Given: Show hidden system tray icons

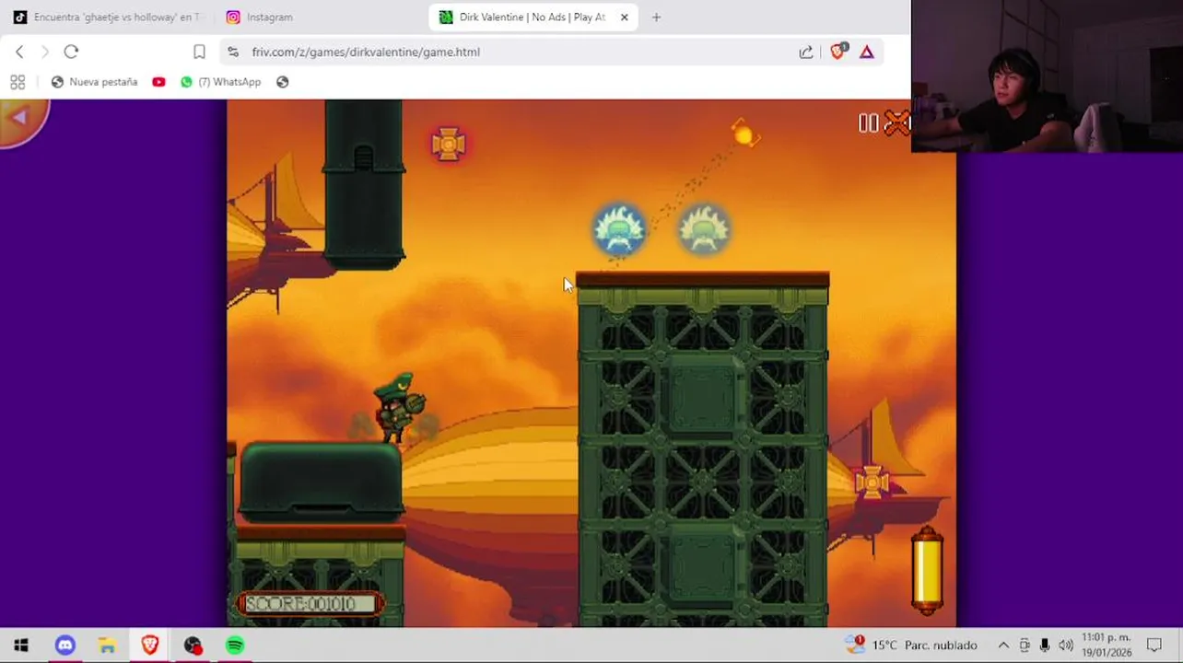Looking at the screenshot, I should pyautogui.click(x=1003, y=646).
